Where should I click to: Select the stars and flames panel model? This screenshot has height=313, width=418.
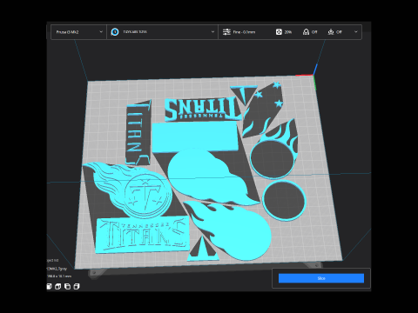pyautogui.click(x=264, y=110)
